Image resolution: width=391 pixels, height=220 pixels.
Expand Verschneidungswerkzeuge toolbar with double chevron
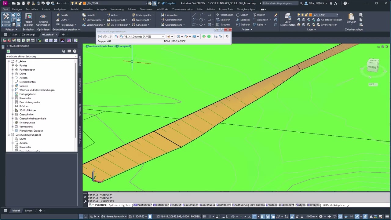(x=227, y=36)
